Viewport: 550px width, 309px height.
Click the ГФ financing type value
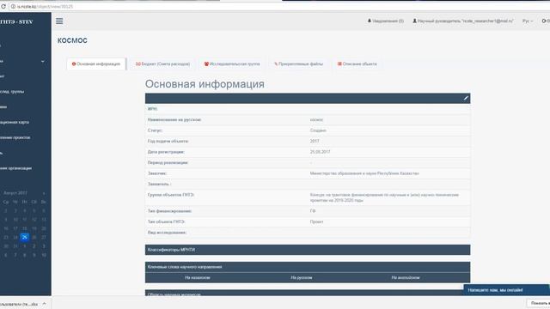coord(313,211)
